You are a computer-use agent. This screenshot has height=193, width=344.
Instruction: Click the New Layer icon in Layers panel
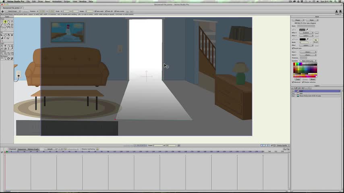point(292,88)
